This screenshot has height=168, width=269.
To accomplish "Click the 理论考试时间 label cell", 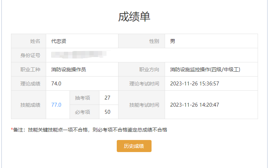I will 142,84.
